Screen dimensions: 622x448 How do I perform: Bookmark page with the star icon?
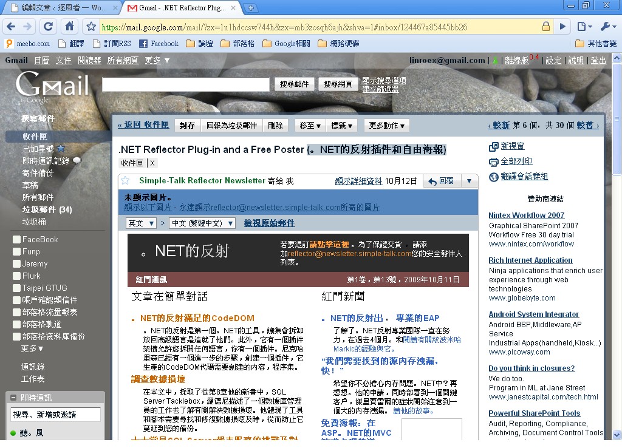tap(91, 27)
